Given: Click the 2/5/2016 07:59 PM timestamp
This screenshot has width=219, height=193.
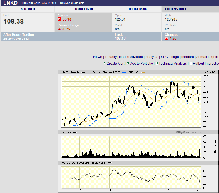Looking at the screenshot, I should coord(16,39).
